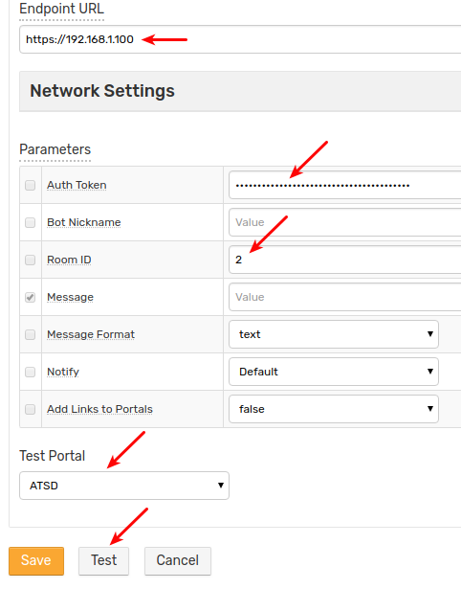
Task: Tick the Auth Token checkbox
Action: pos(30,185)
